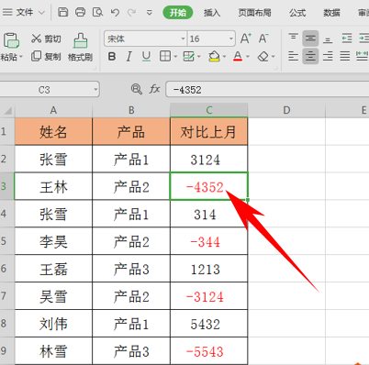This screenshot has height=365, width=369.
Task: Expand the 粘贴 dropdown arrow
Action: tap(21, 57)
